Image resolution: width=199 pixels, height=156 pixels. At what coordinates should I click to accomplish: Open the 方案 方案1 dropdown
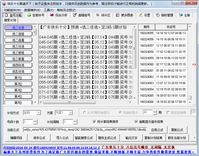coord(70,113)
